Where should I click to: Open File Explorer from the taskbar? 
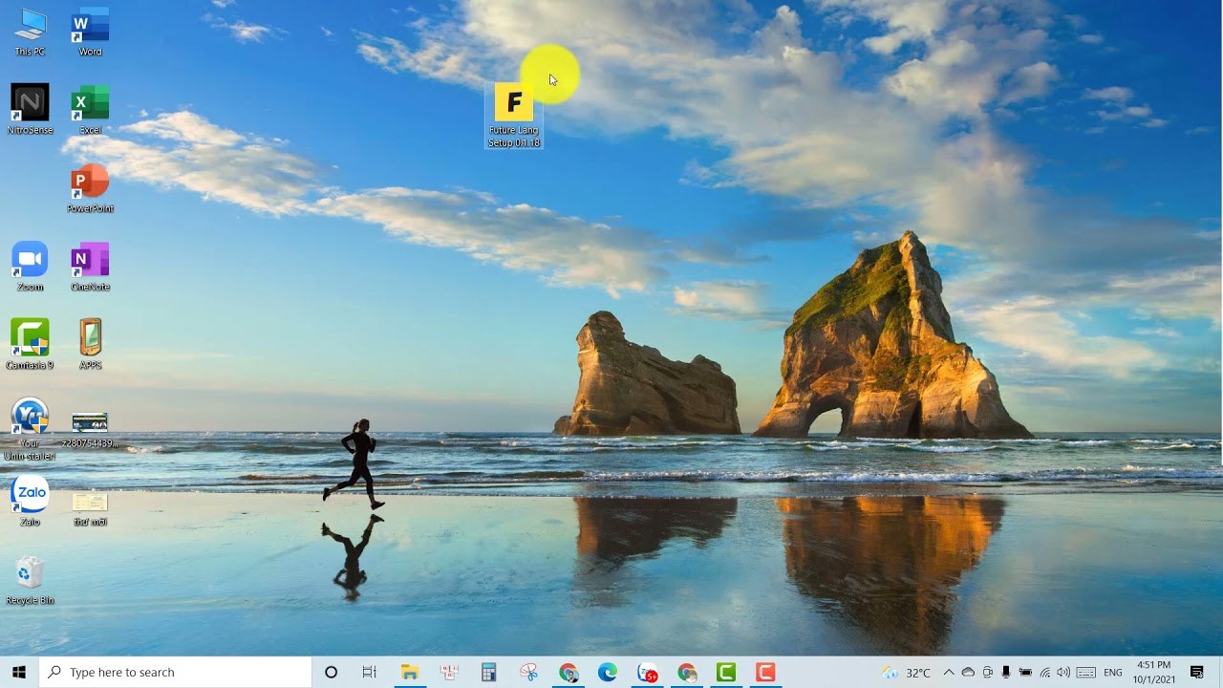coord(410,673)
